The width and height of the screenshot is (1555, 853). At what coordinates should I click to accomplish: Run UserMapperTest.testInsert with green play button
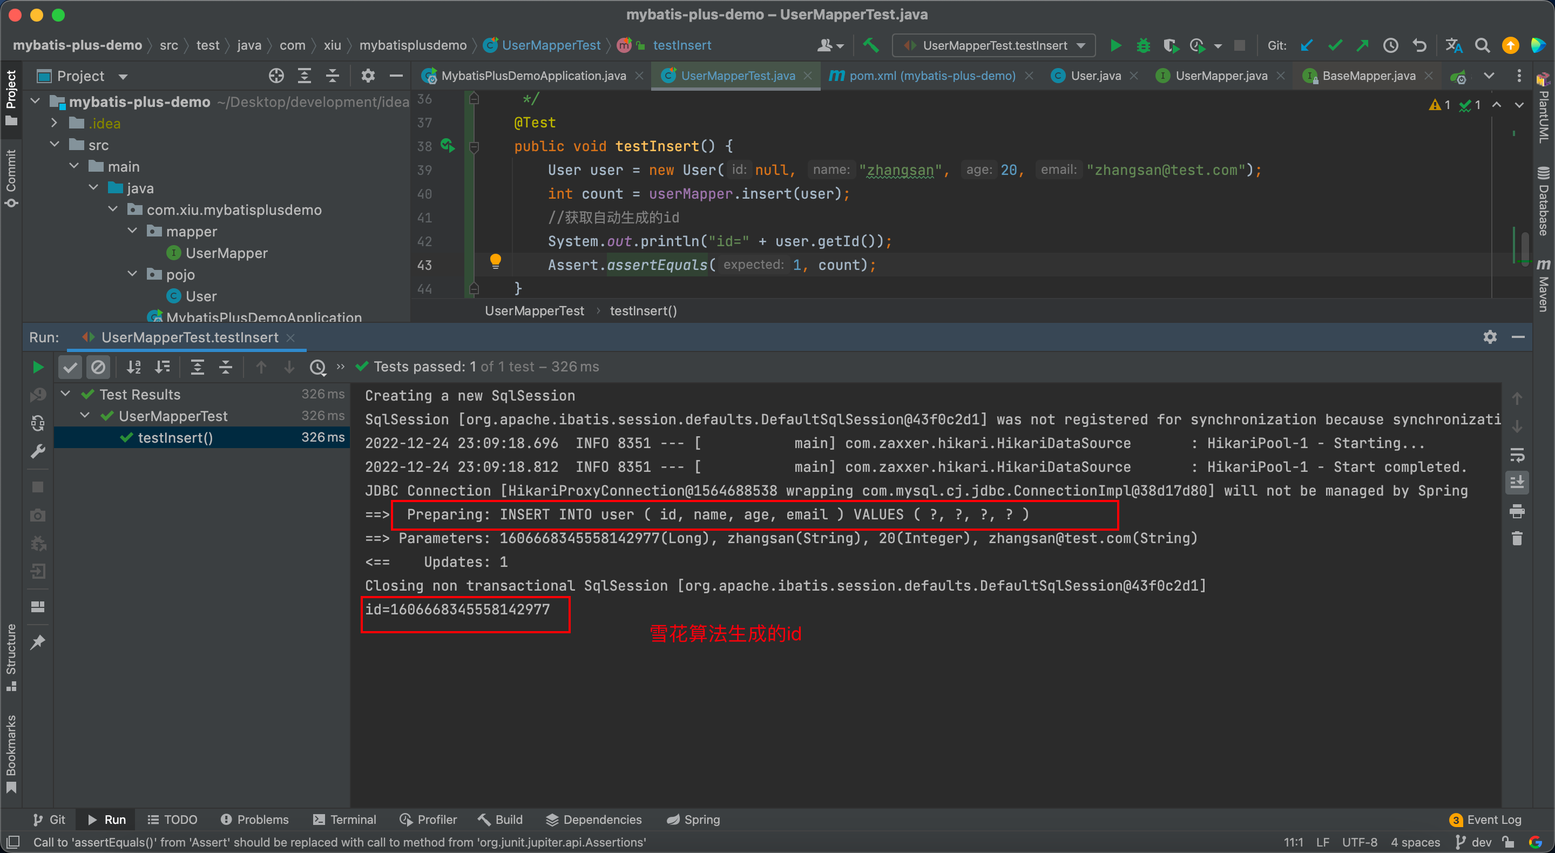pos(1115,45)
